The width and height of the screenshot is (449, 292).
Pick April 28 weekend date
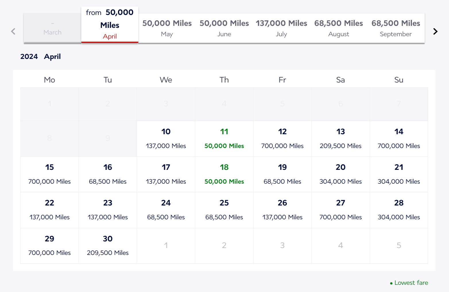pos(398,210)
